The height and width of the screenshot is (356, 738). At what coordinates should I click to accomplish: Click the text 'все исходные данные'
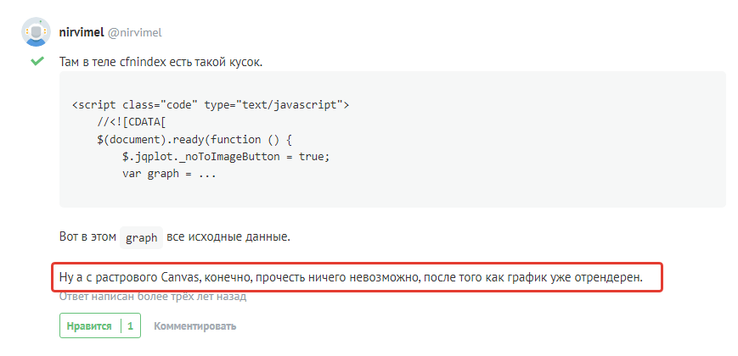(x=228, y=236)
